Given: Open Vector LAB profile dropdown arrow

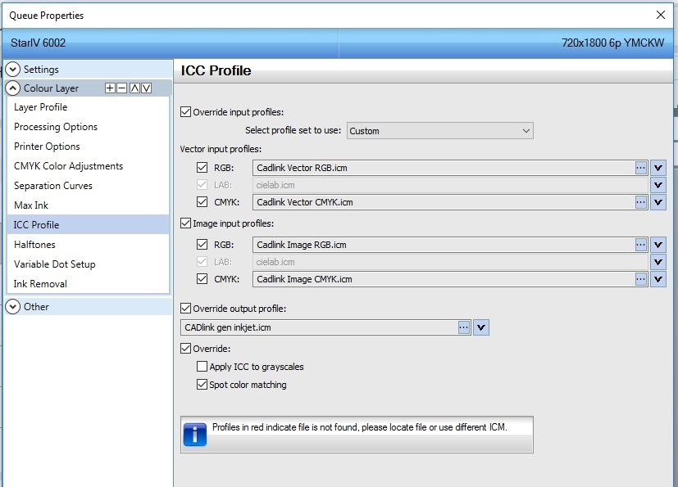Looking at the screenshot, I should (658, 185).
